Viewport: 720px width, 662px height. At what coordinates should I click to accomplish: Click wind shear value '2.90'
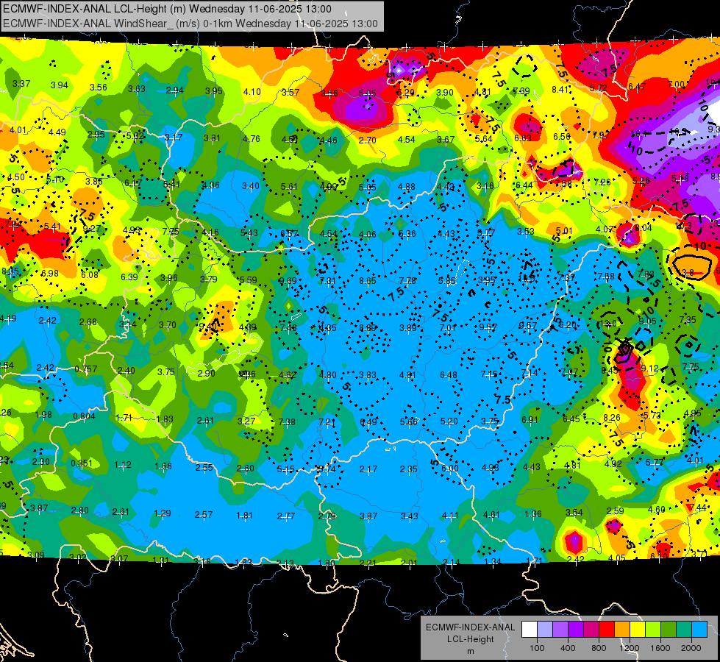207,373
